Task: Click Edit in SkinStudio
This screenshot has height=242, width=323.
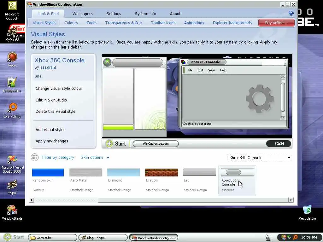Action: [51, 100]
